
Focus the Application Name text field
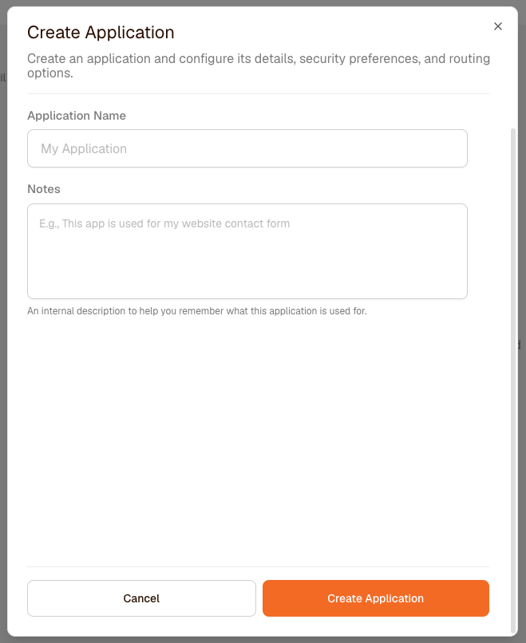click(247, 148)
